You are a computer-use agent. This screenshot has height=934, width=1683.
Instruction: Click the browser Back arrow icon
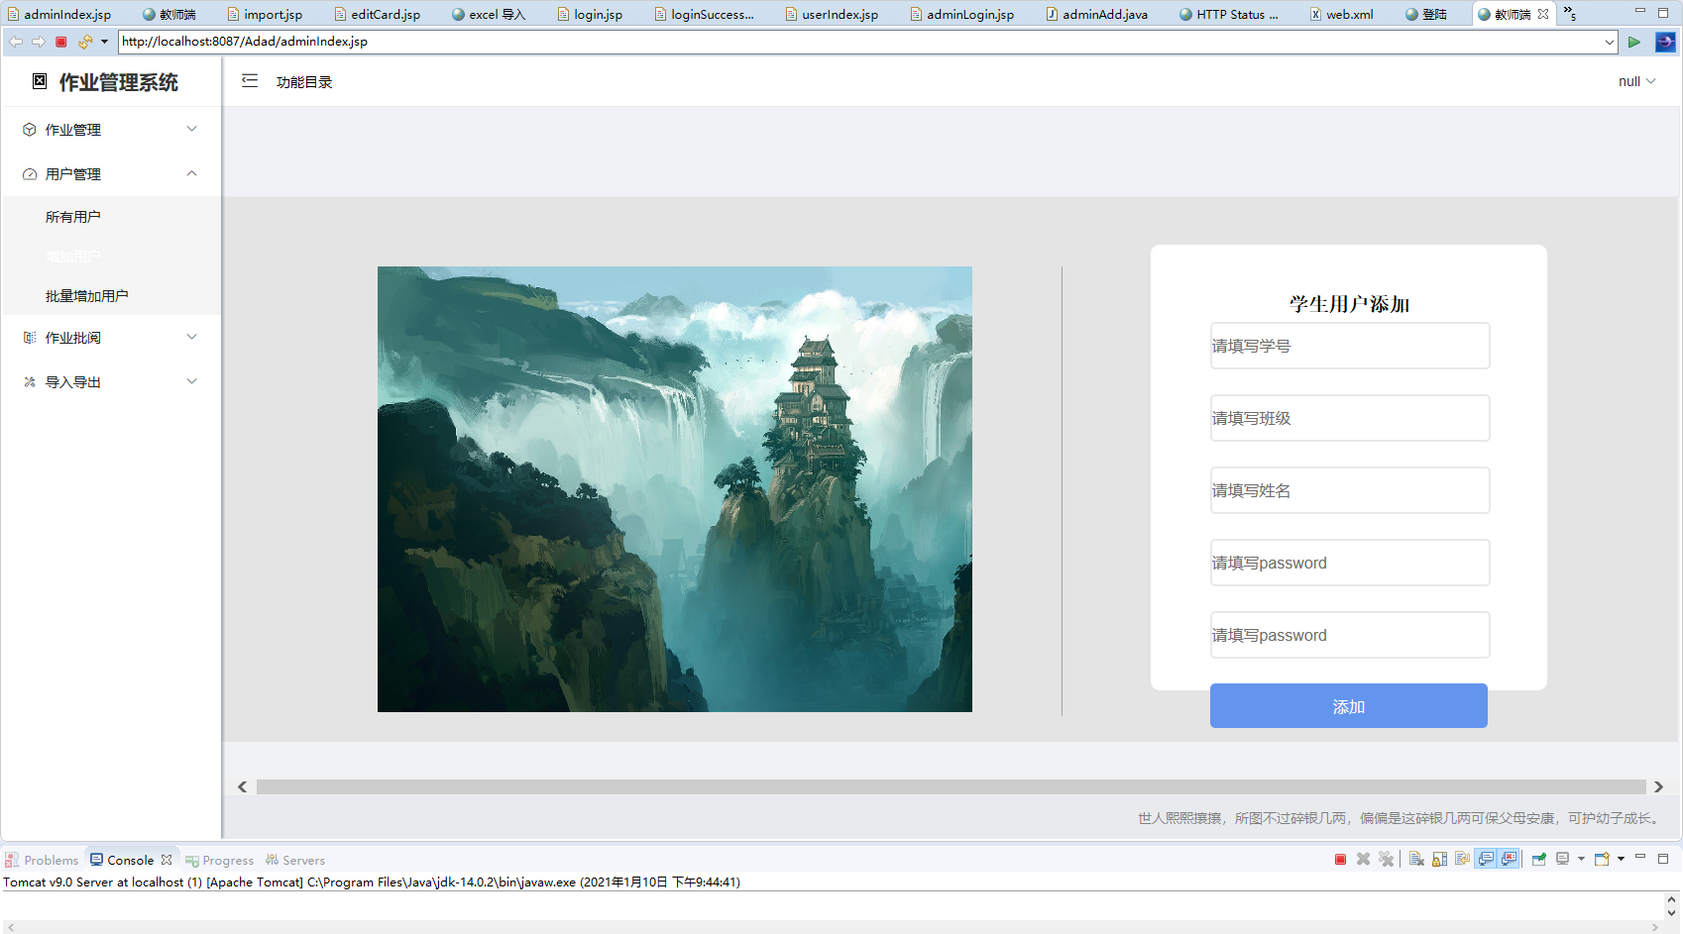[x=15, y=42]
